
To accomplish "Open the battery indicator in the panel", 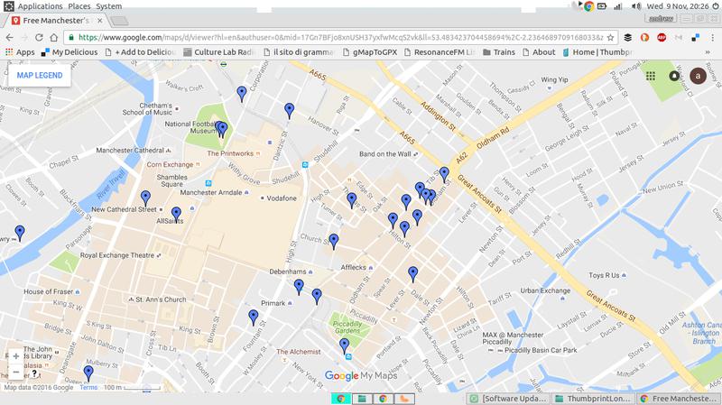I will click(x=602, y=6).
